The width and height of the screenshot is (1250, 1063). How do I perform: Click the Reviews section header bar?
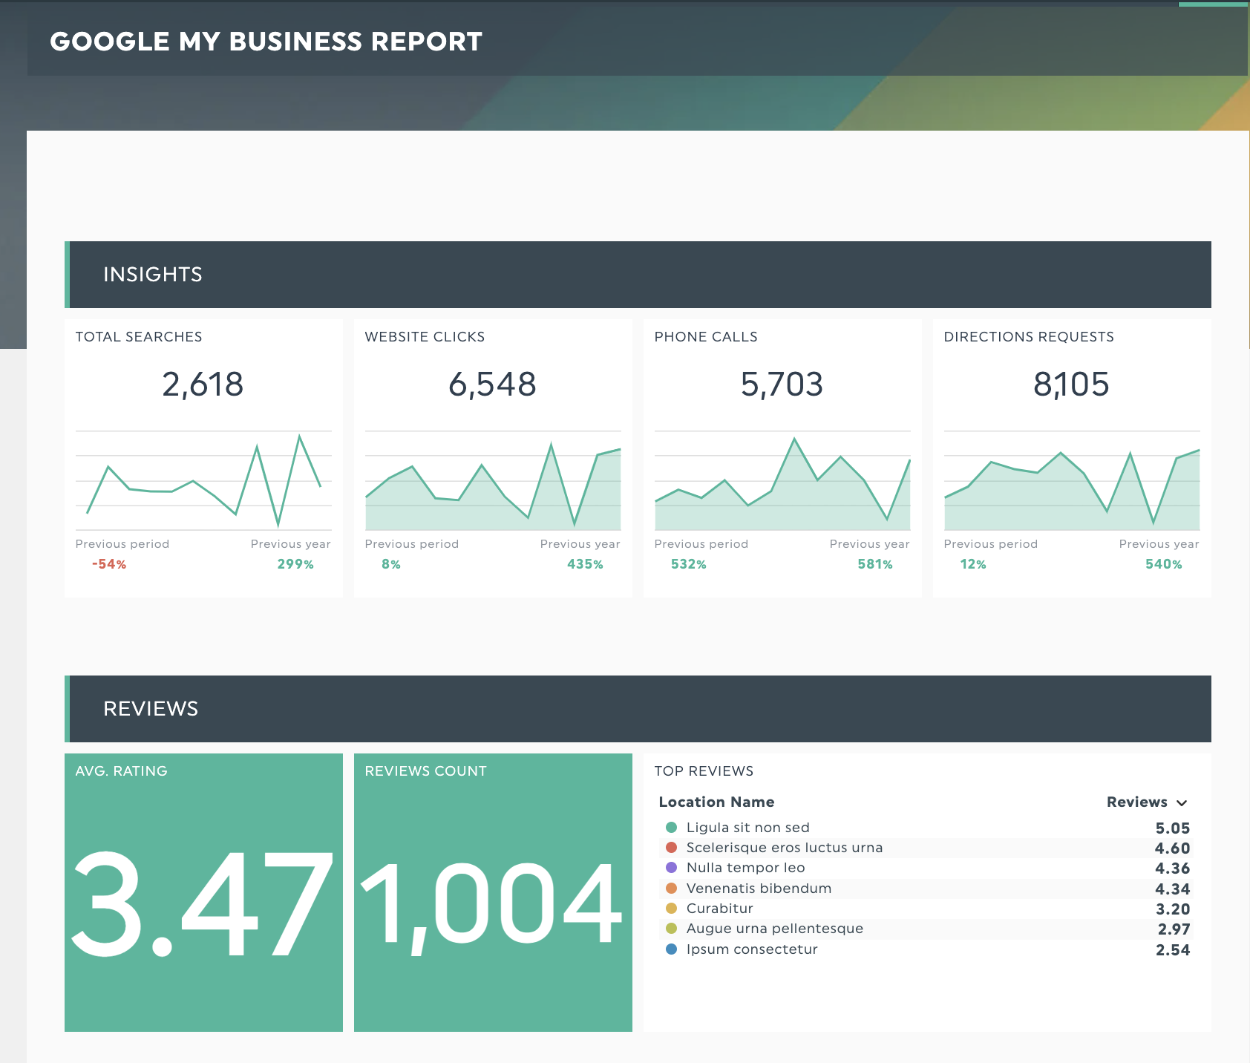pyautogui.click(x=638, y=709)
